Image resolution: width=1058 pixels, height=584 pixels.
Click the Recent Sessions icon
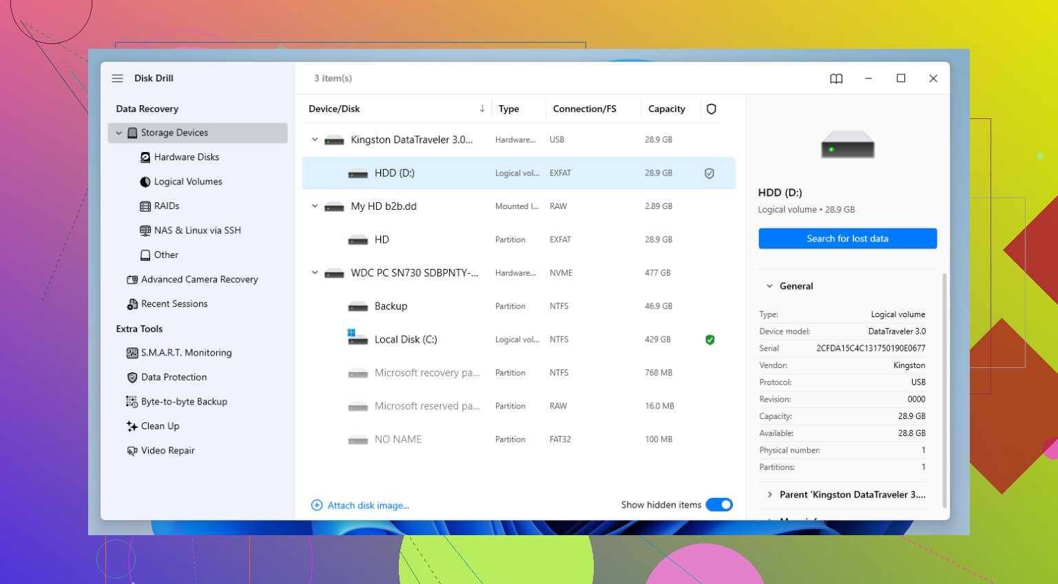(x=132, y=304)
